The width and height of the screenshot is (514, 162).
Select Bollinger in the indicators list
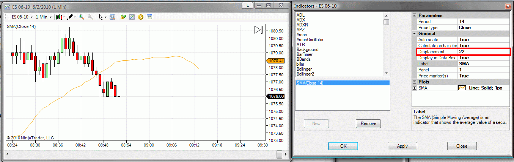[304, 69]
